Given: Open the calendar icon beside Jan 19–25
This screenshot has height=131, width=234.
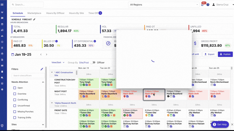Looking at the screenshot, I should (x=13, y=55).
